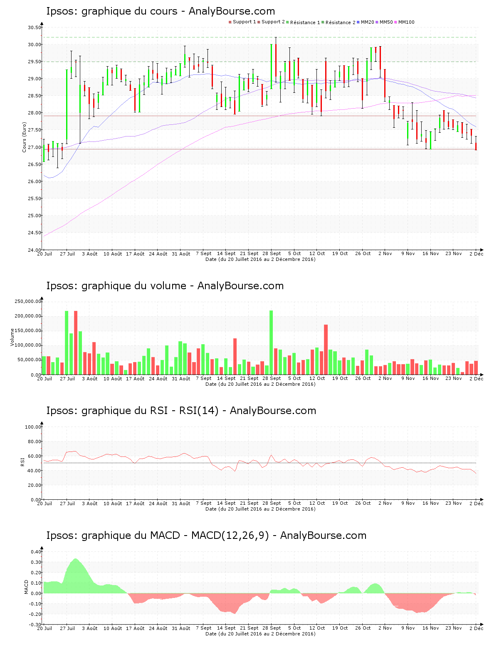499x645 pixels.
Task: Click the 60.00 RSI axis value
Action: pos(35,456)
